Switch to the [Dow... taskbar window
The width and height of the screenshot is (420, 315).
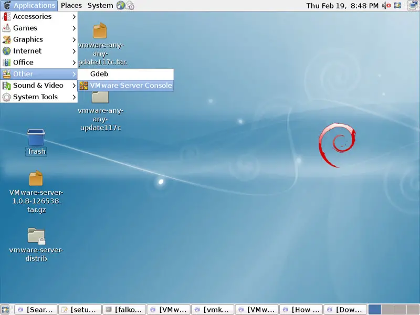click(x=345, y=310)
